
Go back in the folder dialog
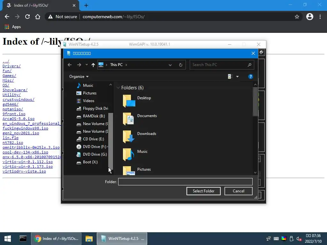click(x=70, y=65)
